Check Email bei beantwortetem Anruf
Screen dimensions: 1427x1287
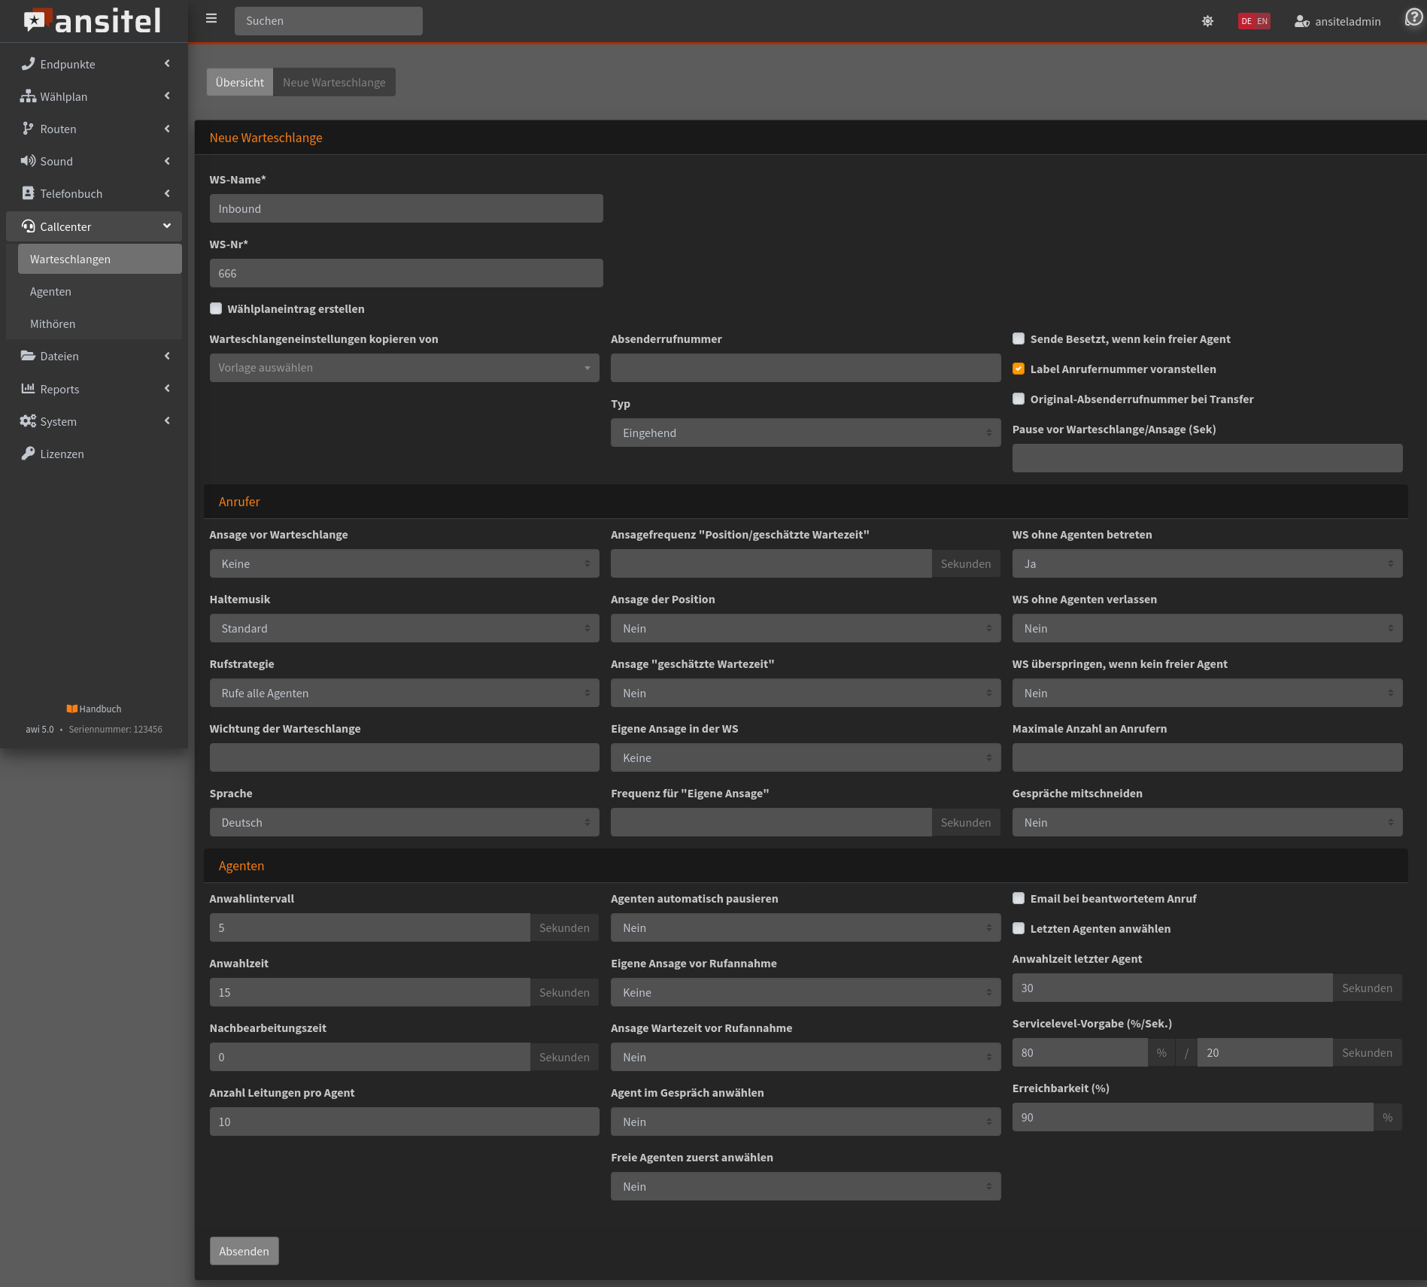point(1019,898)
